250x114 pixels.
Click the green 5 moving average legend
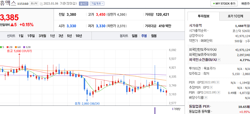tap(2, 47)
